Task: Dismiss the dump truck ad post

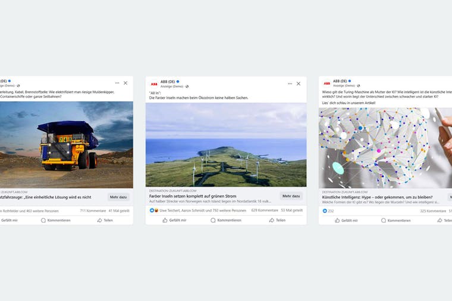Action: pos(125,83)
